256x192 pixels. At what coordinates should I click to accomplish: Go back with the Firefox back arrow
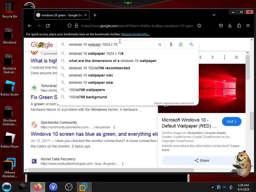[30, 26]
